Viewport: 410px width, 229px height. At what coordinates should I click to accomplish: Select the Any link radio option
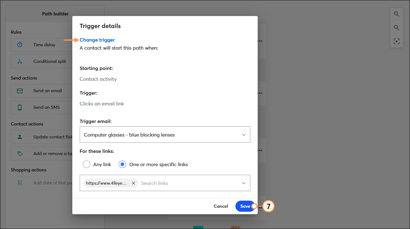click(x=87, y=164)
